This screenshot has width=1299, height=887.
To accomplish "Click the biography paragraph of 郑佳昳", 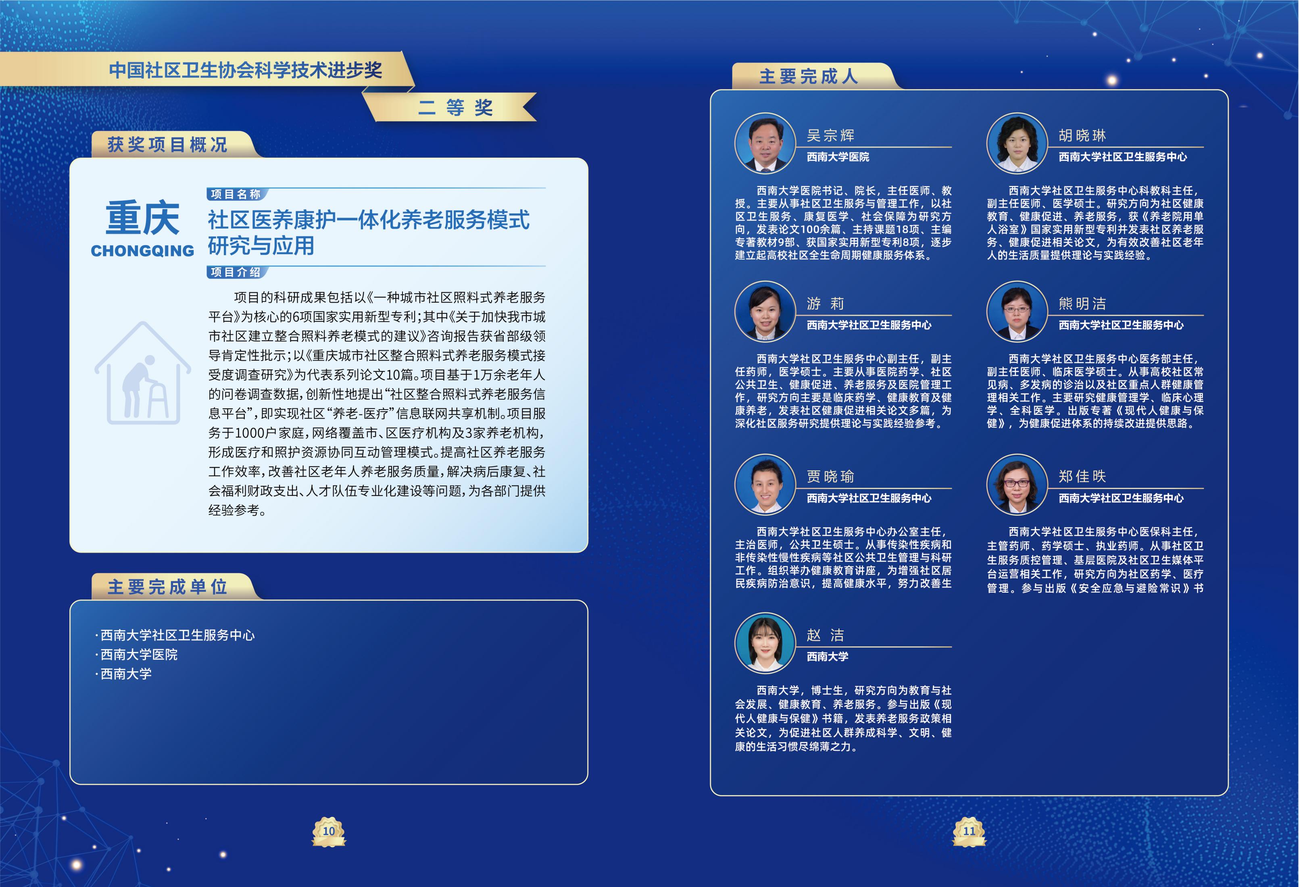I will [x=1095, y=560].
